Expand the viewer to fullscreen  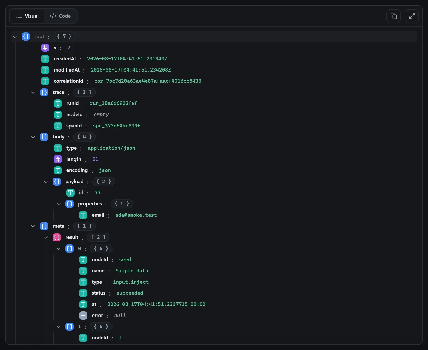pos(412,16)
